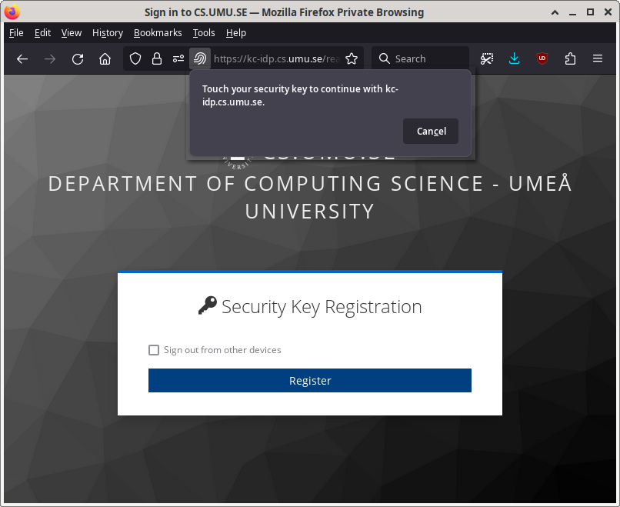Open the History menu
Image resolution: width=620 pixels, height=507 pixels.
point(107,32)
